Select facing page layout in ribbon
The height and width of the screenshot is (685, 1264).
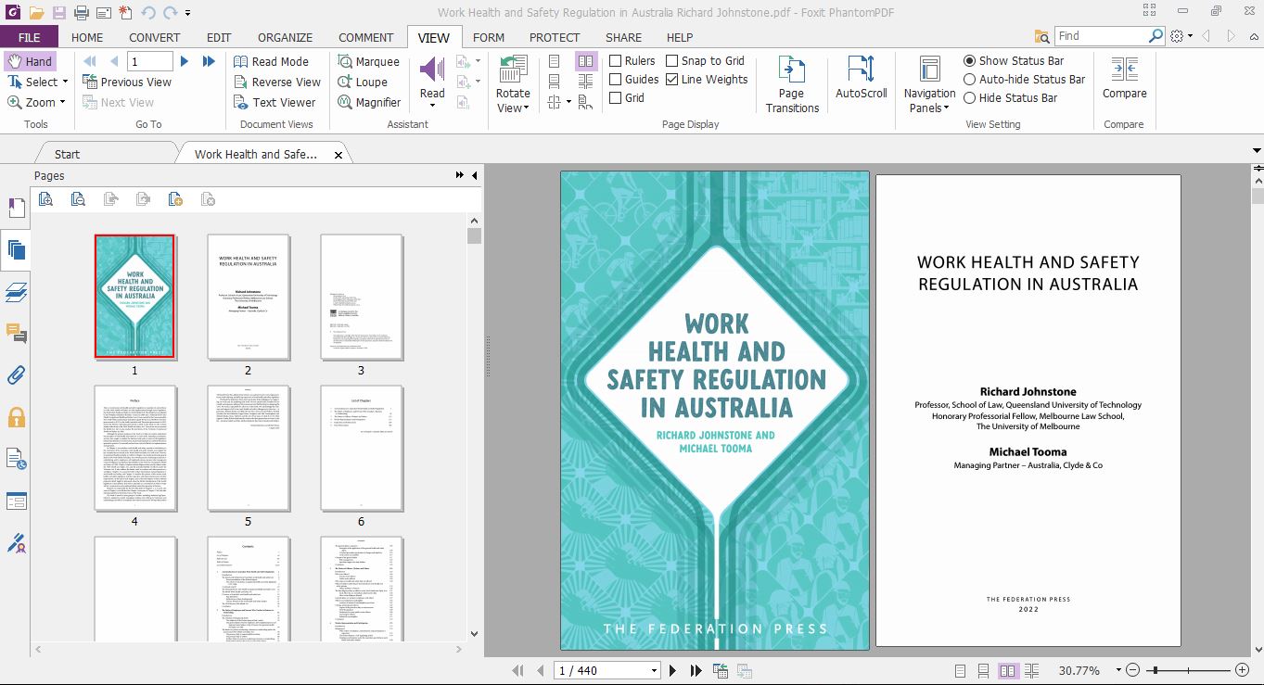[x=586, y=61]
